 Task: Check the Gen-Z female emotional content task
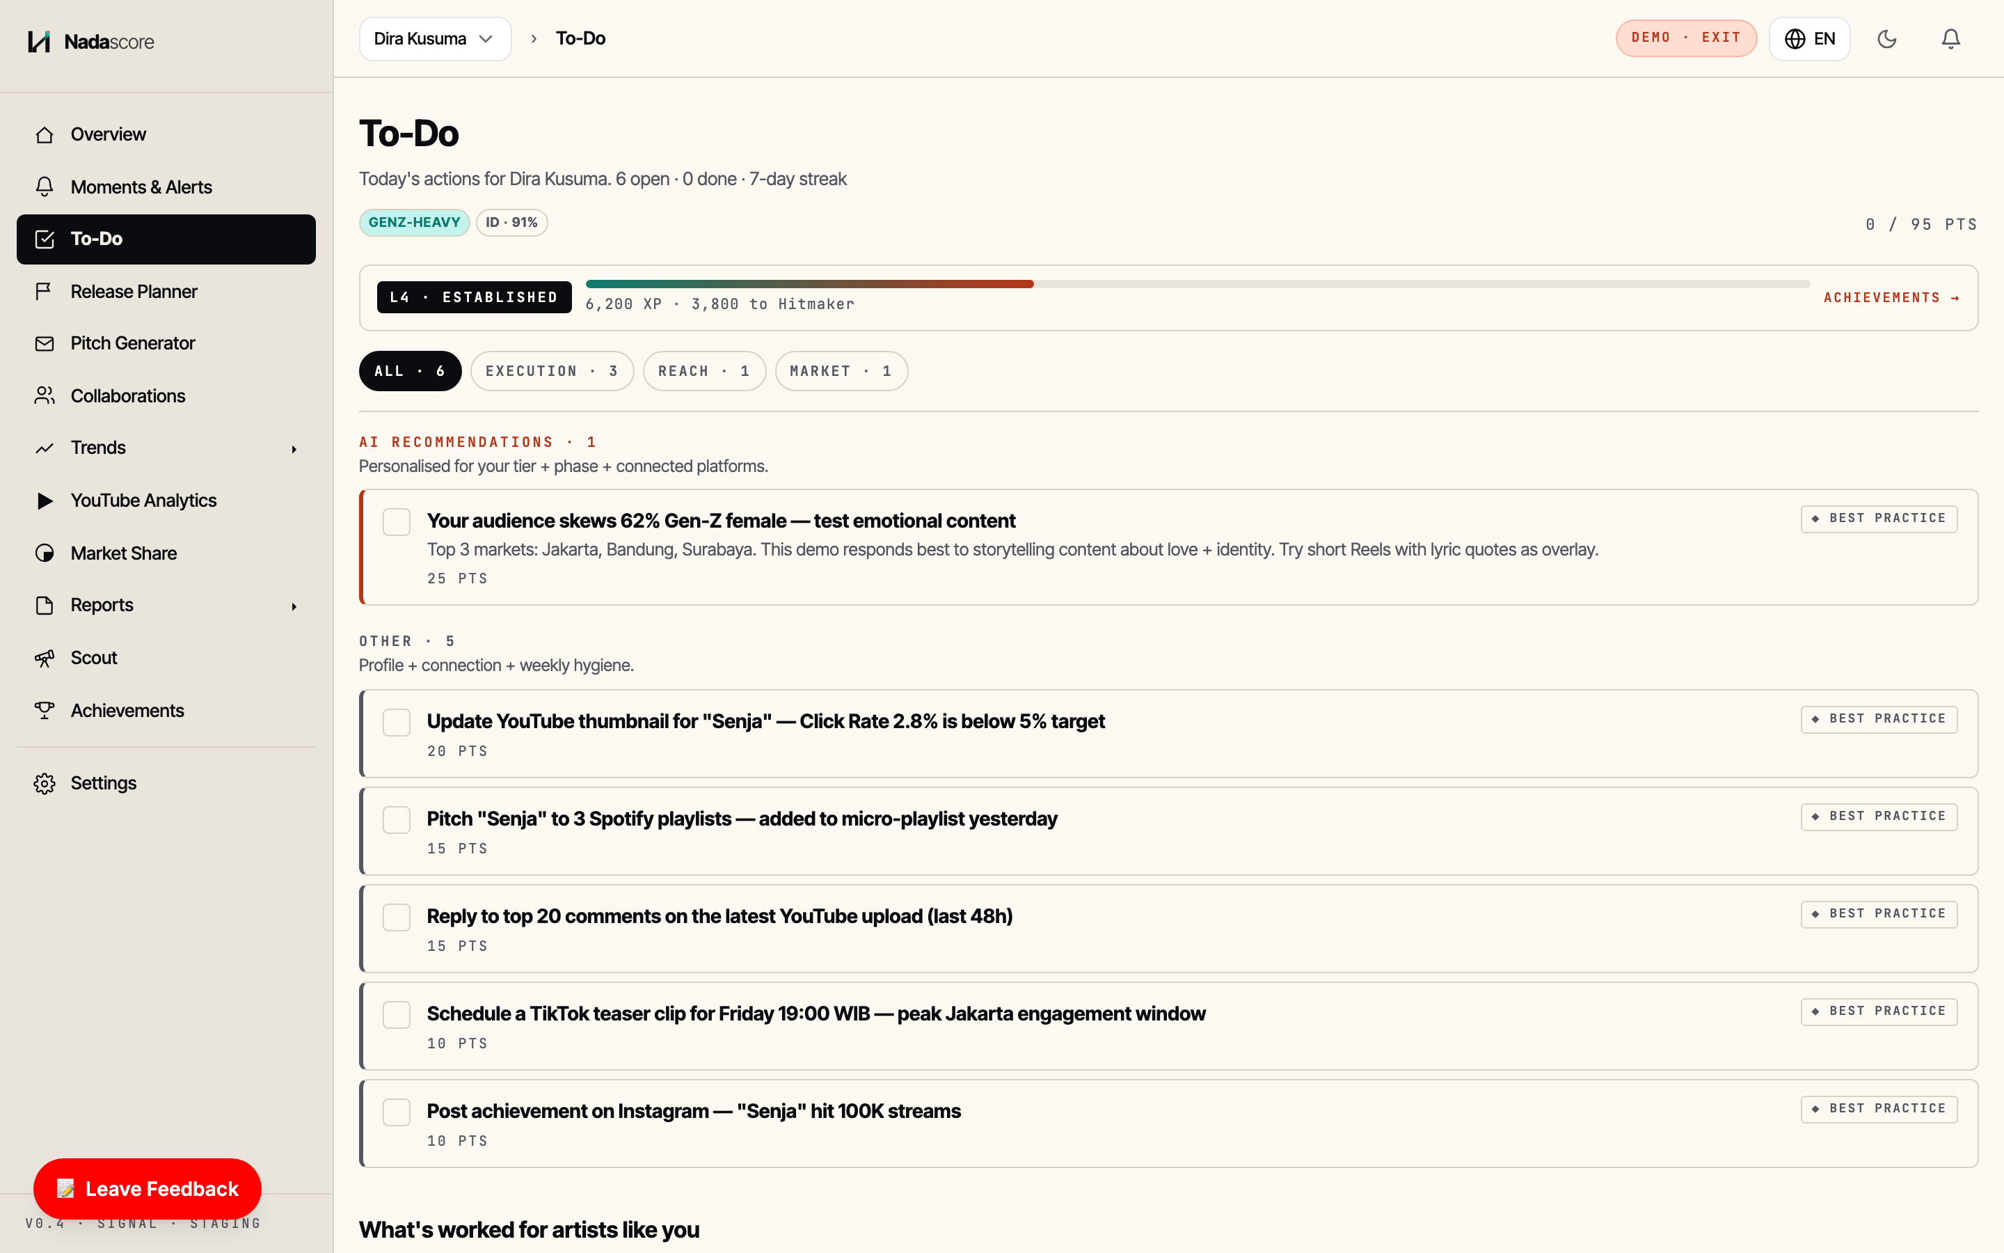[397, 522]
